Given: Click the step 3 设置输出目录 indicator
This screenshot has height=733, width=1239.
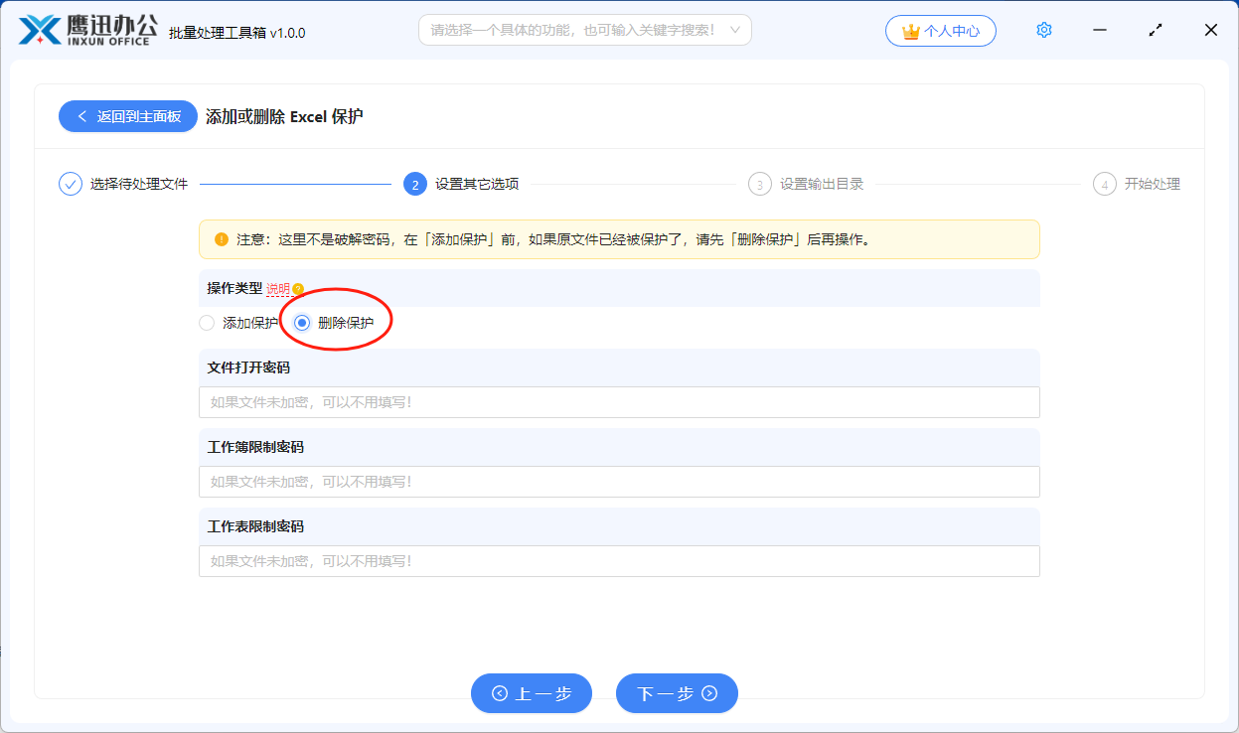Looking at the screenshot, I should tap(758, 183).
